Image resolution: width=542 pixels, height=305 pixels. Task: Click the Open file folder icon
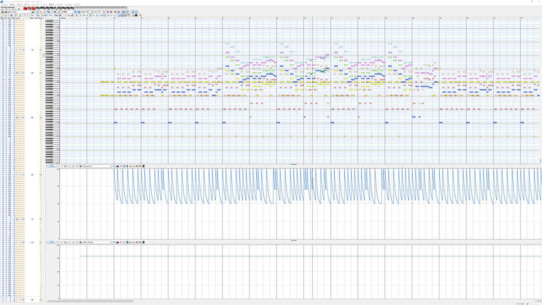click(6, 15)
